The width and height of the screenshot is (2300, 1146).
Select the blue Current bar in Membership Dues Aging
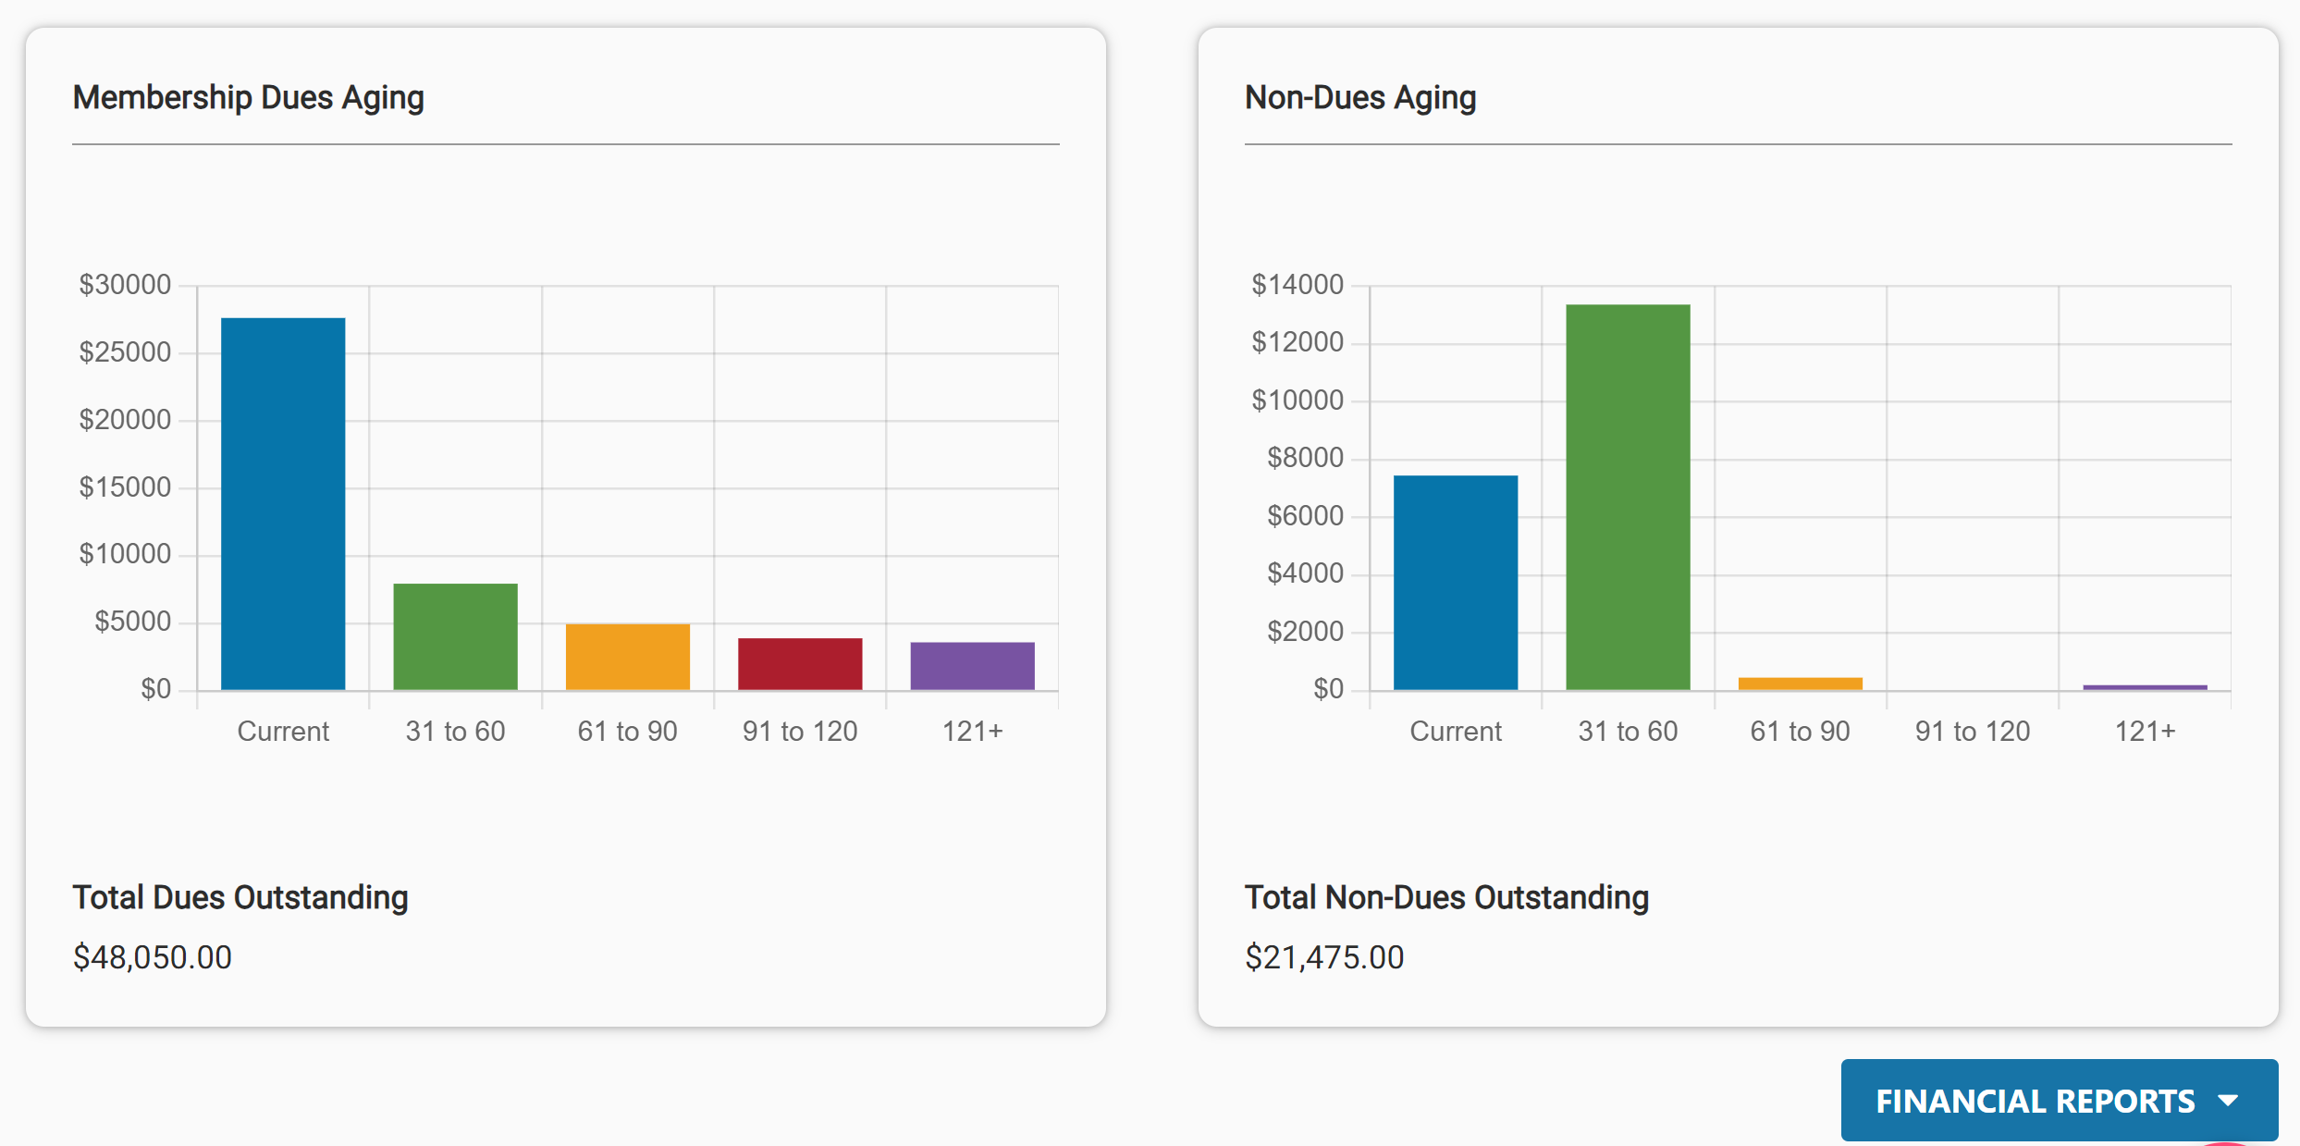coord(282,504)
